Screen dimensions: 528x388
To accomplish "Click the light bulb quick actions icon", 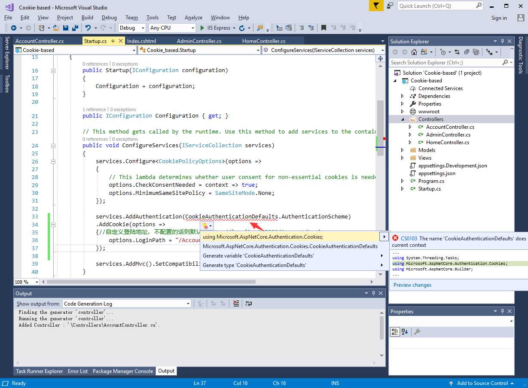I will pyautogui.click(x=205, y=226).
